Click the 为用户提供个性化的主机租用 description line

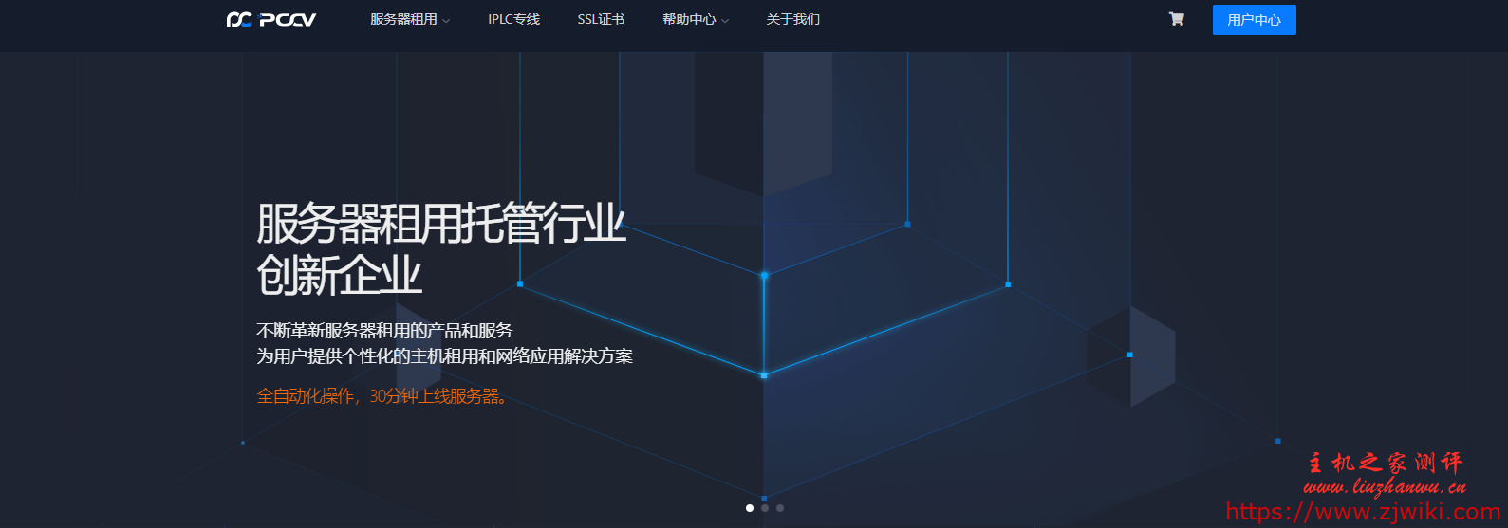coord(444,356)
